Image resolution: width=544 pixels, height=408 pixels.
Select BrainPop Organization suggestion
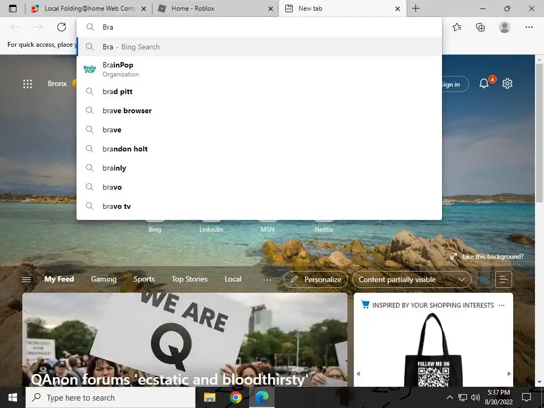259,70
